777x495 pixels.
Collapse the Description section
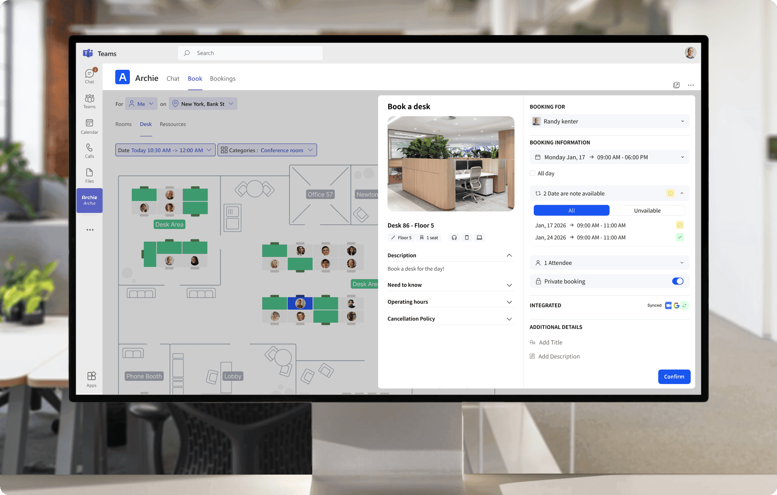[x=510, y=255]
